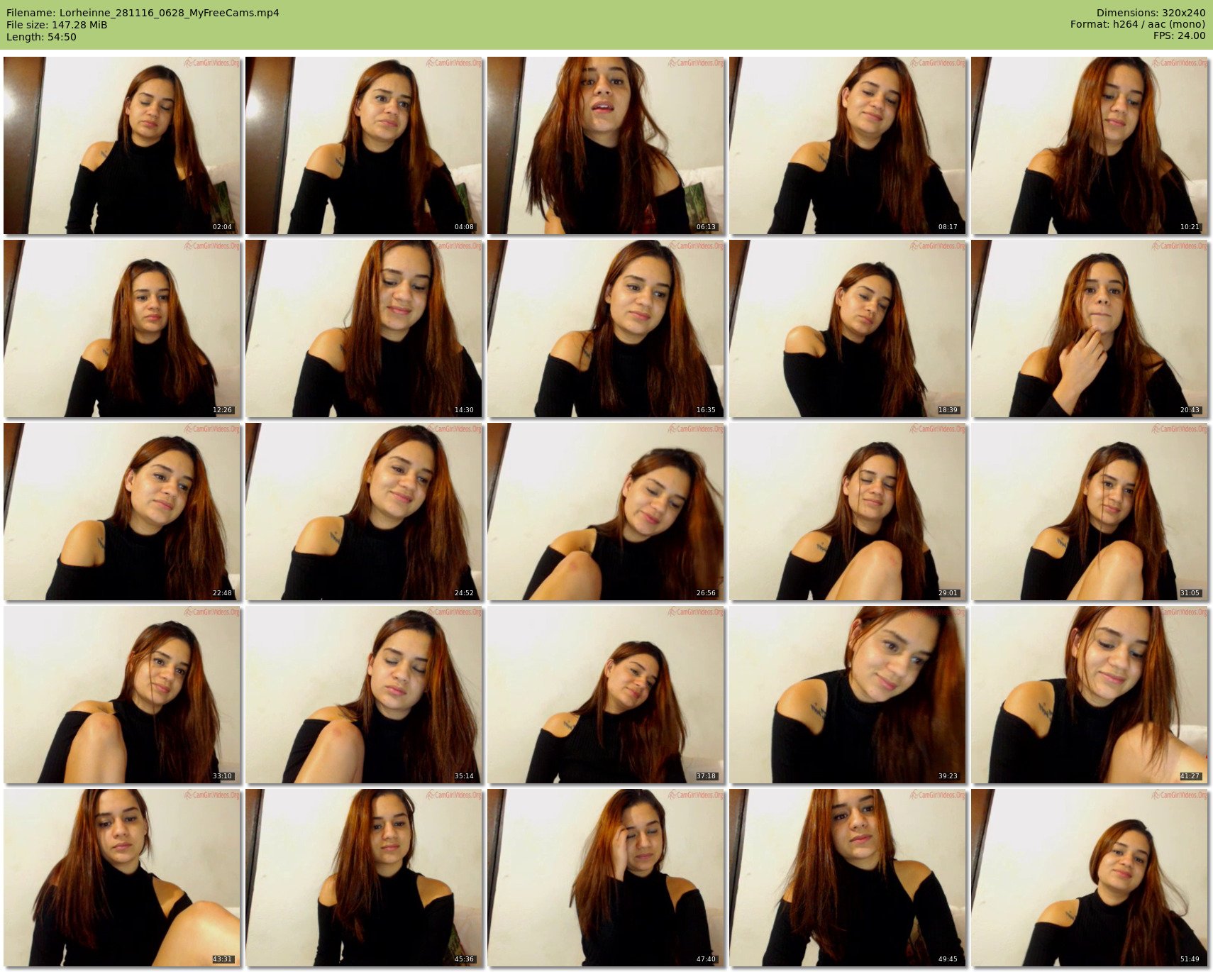This screenshot has height=972, width=1213.
Task: Click the thumbnail at 06:13
Action: tap(606, 145)
